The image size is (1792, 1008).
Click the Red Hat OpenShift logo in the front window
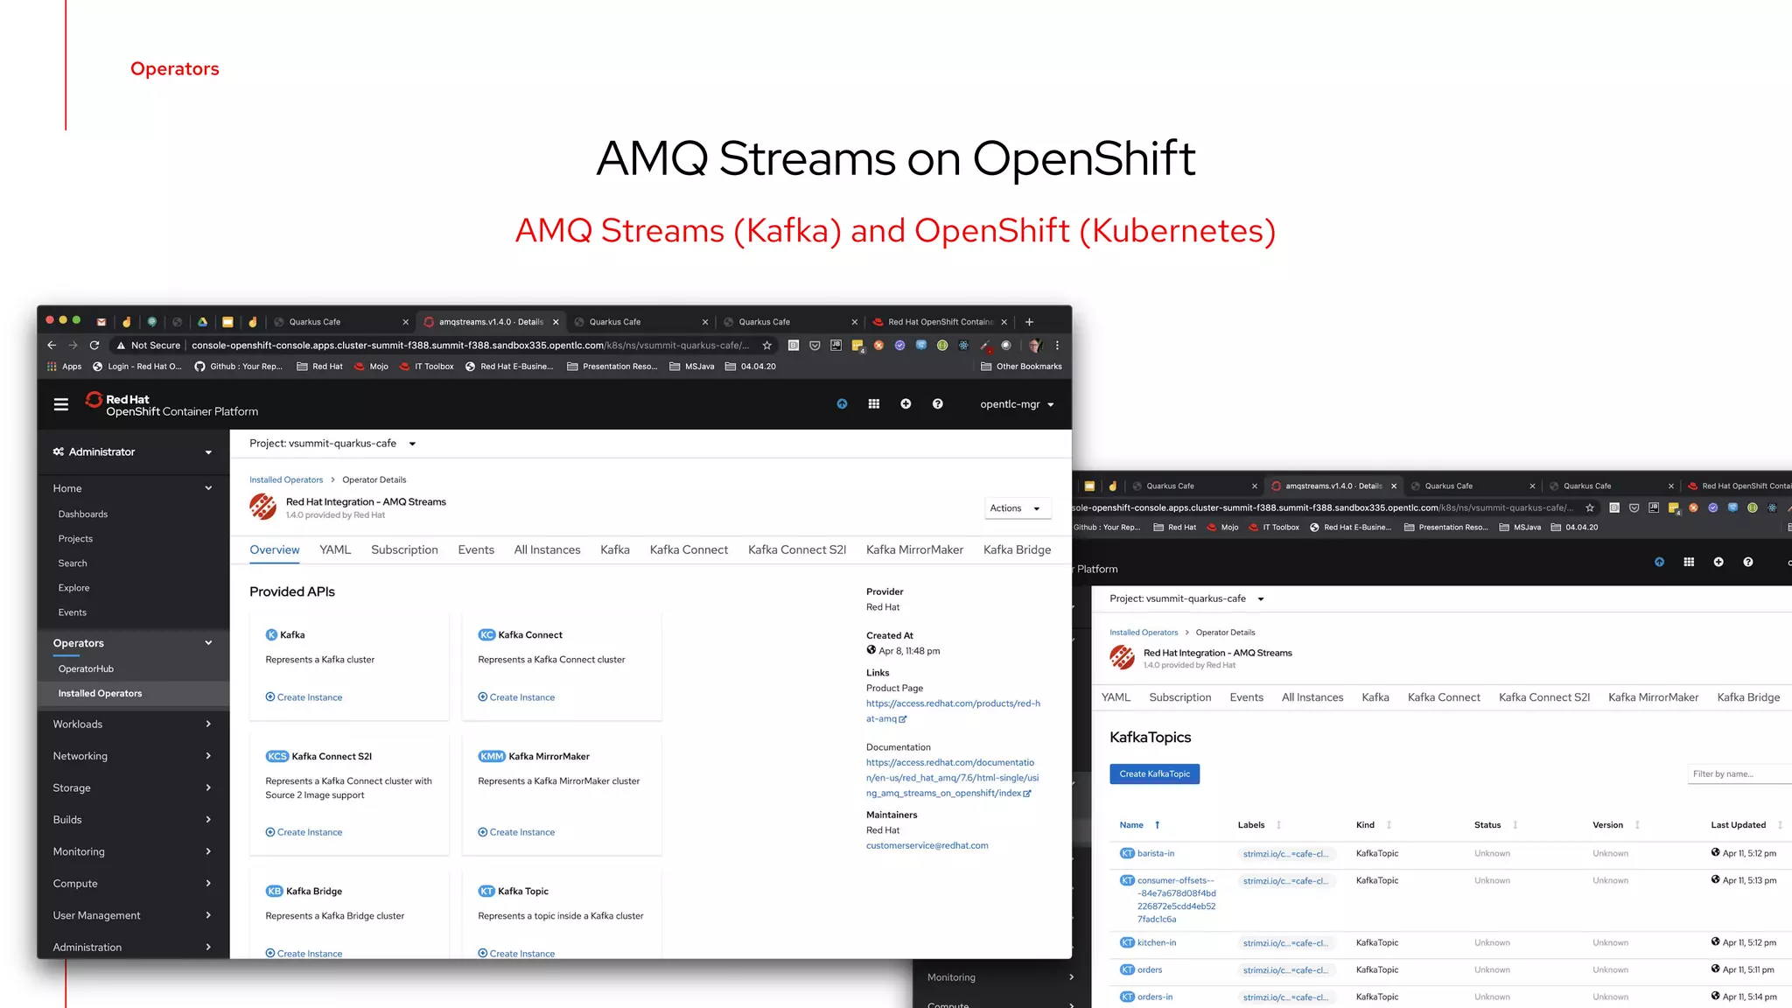[x=171, y=404]
